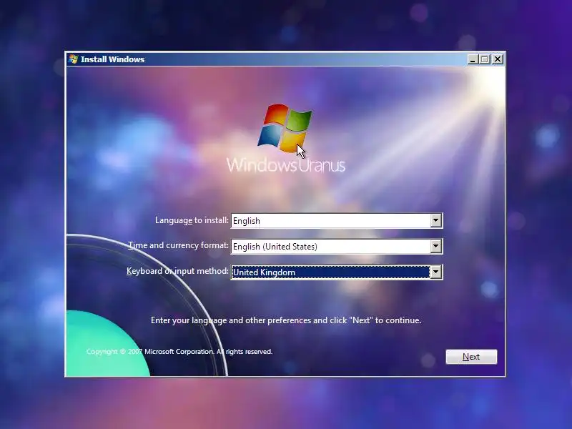Click the "Windows Uranus" branding text

coord(286,165)
